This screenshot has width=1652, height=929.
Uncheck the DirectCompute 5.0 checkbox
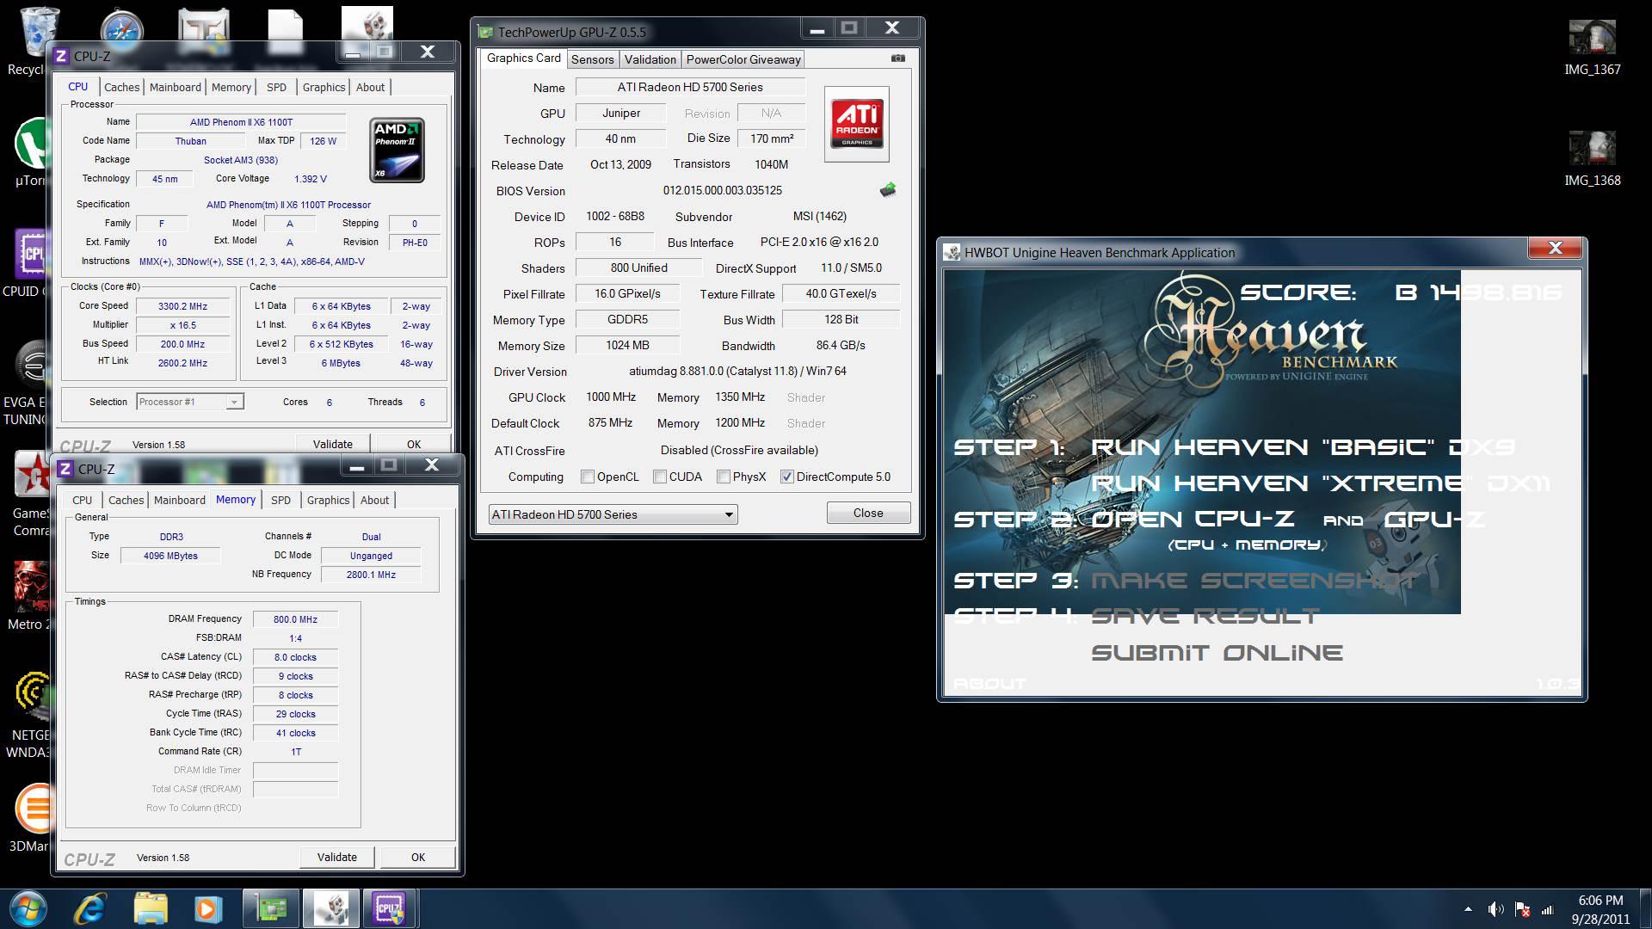coord(786,477)
